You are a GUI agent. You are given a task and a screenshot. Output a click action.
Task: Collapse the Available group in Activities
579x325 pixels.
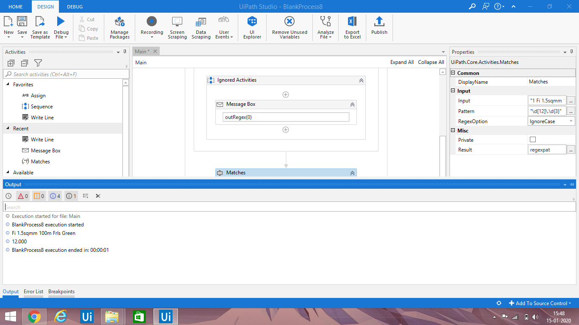pos(8,173)
